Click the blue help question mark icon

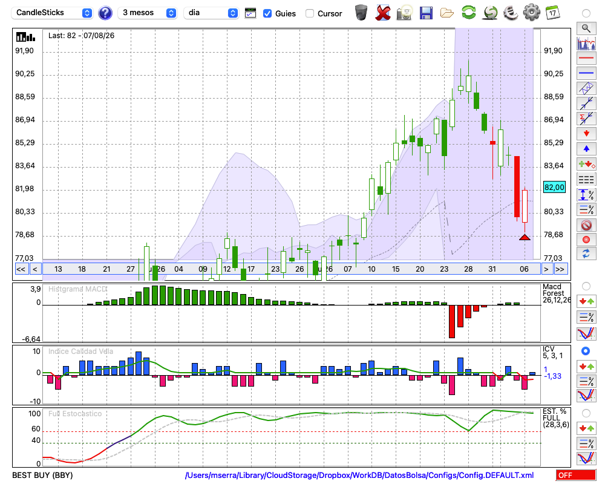[x=105, y=13]
